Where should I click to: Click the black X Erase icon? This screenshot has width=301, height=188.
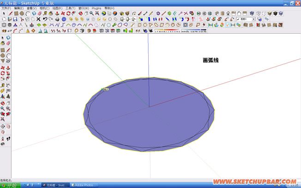pyautogui.click(x=38, y=19)
